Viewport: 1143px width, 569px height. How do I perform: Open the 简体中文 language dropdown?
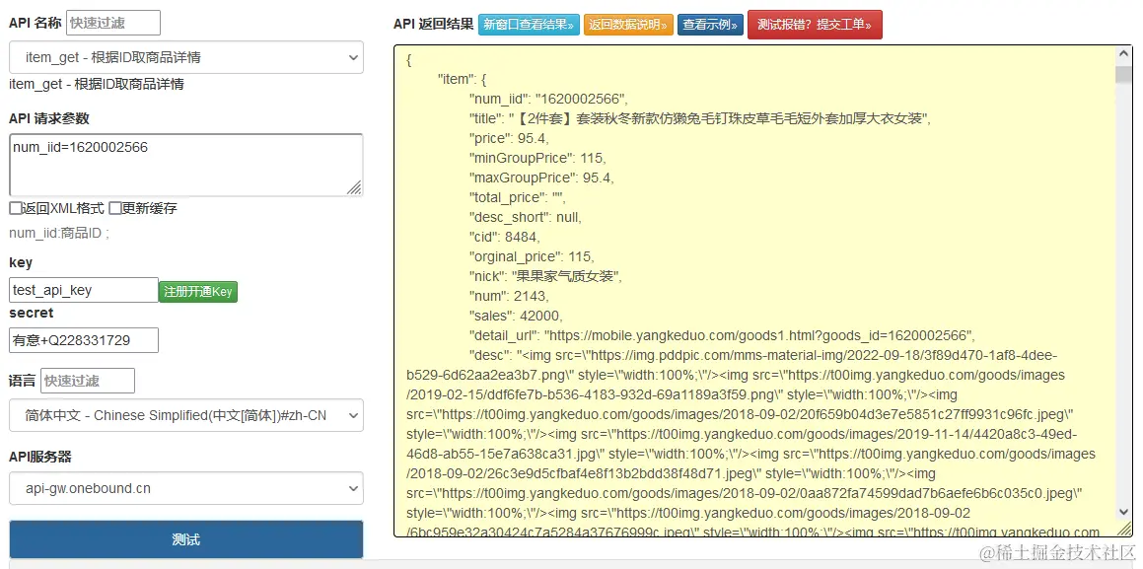pyautogui.click(x=185, y=415)
